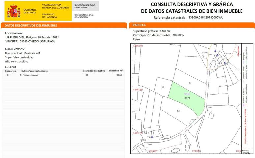255x158 pixels.
Task: Click parcel 53 on the map
Action: [178, 111]
